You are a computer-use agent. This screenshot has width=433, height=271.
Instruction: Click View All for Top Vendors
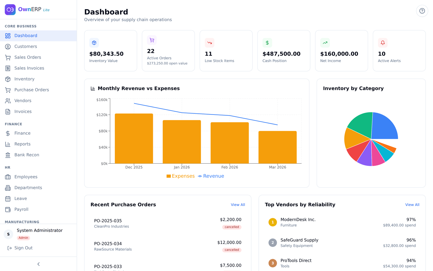coord(412,205)
